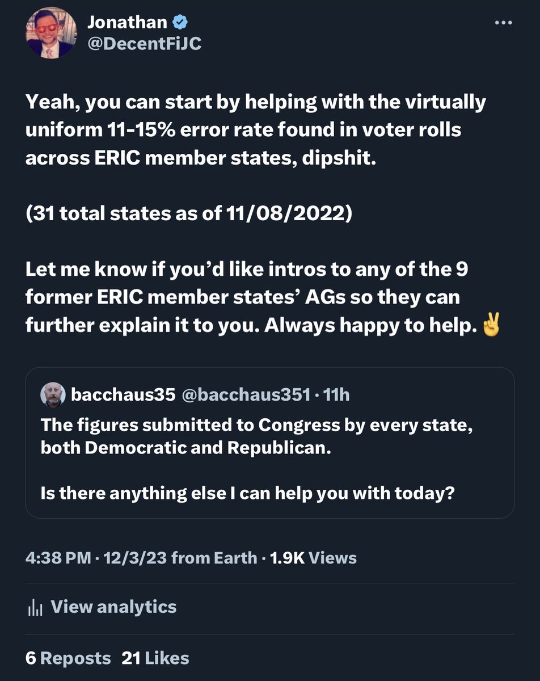Click the 4:38 PM post timestamp
Image resolution: width=540 pixels, height=681 pixels.
[58, 558]
